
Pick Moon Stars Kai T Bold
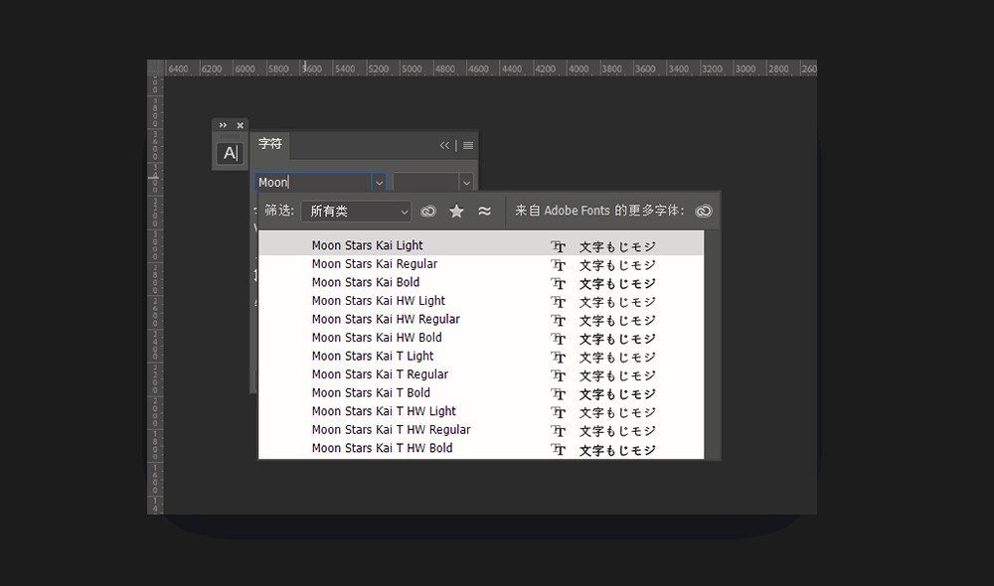(x=481, y=392)
